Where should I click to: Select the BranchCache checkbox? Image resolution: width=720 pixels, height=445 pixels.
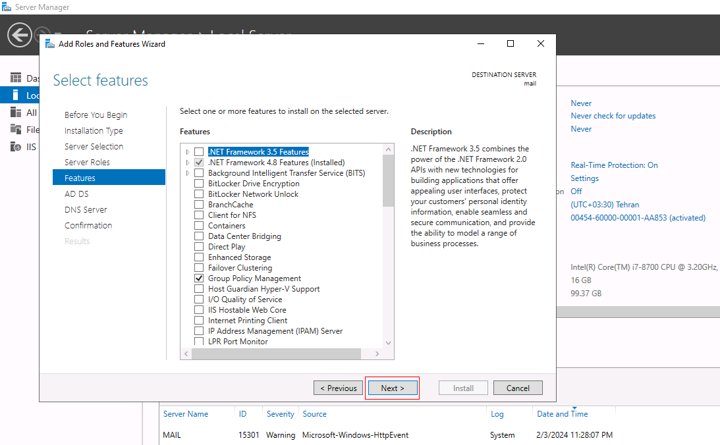point(199,205)
